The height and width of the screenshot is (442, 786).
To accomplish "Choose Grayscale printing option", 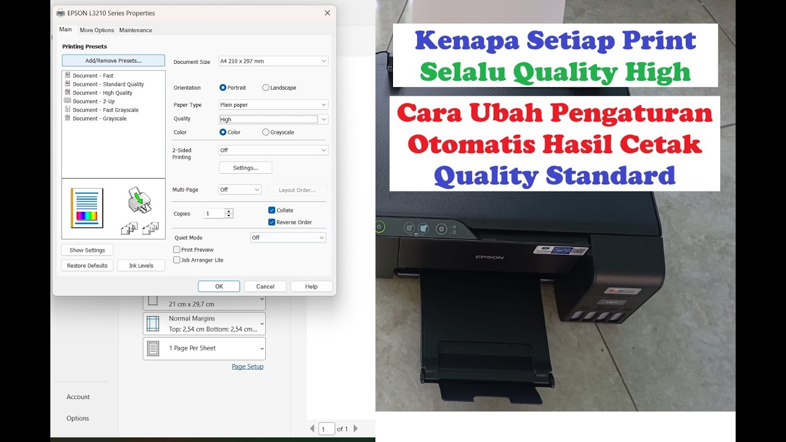I will (x=265, y=132).
